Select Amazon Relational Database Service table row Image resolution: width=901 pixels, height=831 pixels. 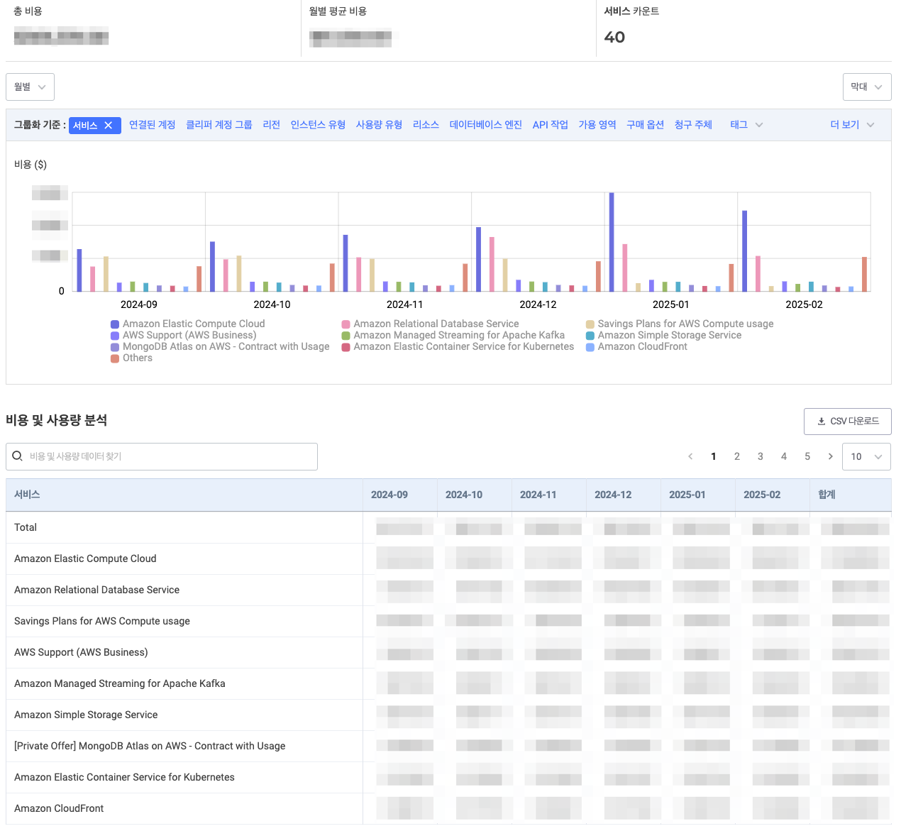448,590
